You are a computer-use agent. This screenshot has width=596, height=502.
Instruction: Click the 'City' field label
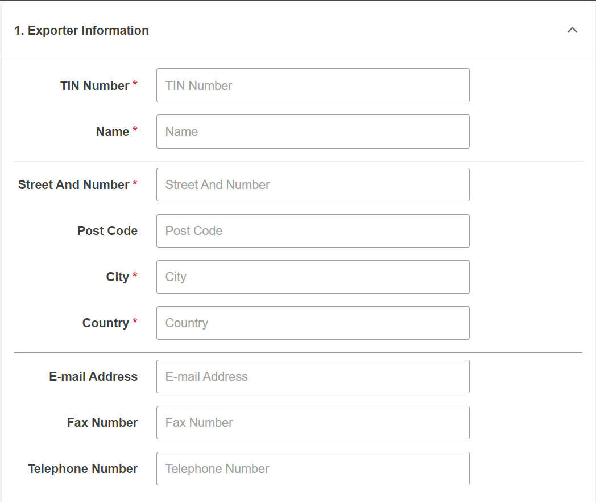(117, 277)
